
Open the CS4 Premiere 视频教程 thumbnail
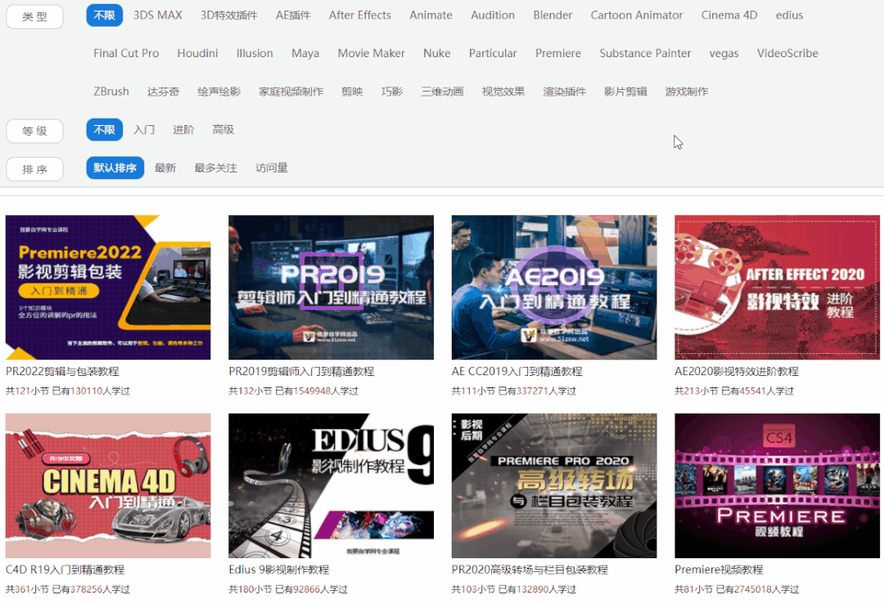pos(777,485)
